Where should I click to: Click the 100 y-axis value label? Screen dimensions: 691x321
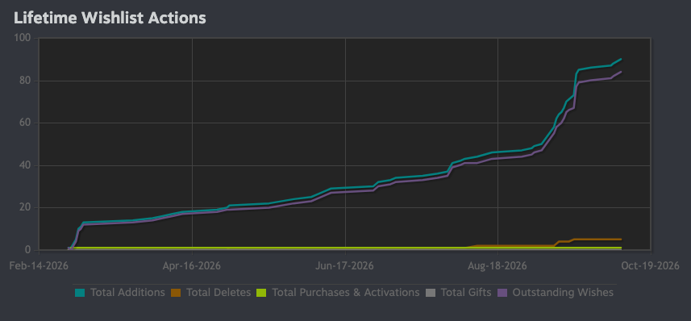point(23,39)
